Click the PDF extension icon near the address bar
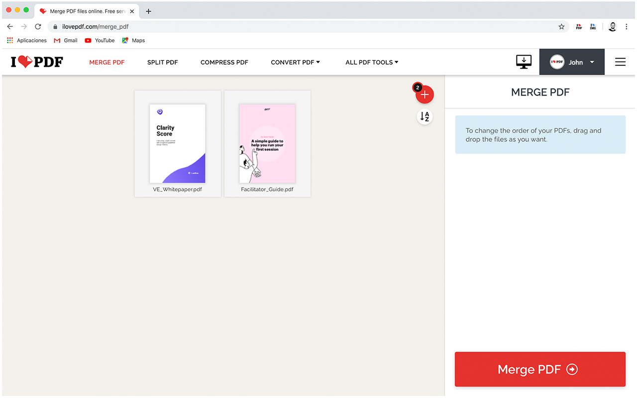Viewport: 637px width, 398px height. pos(579,26)
